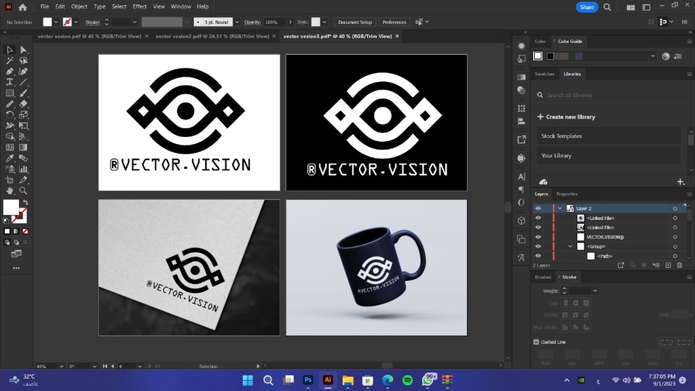This screenshot has width=695, height=391.
Task: Select the Hand tool
Action: coord(10,191)
